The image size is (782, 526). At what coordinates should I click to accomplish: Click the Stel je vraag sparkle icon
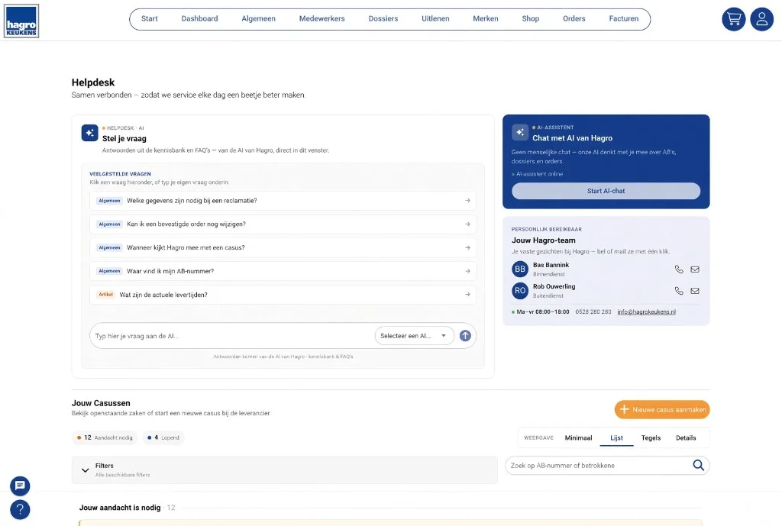point(90,133)
